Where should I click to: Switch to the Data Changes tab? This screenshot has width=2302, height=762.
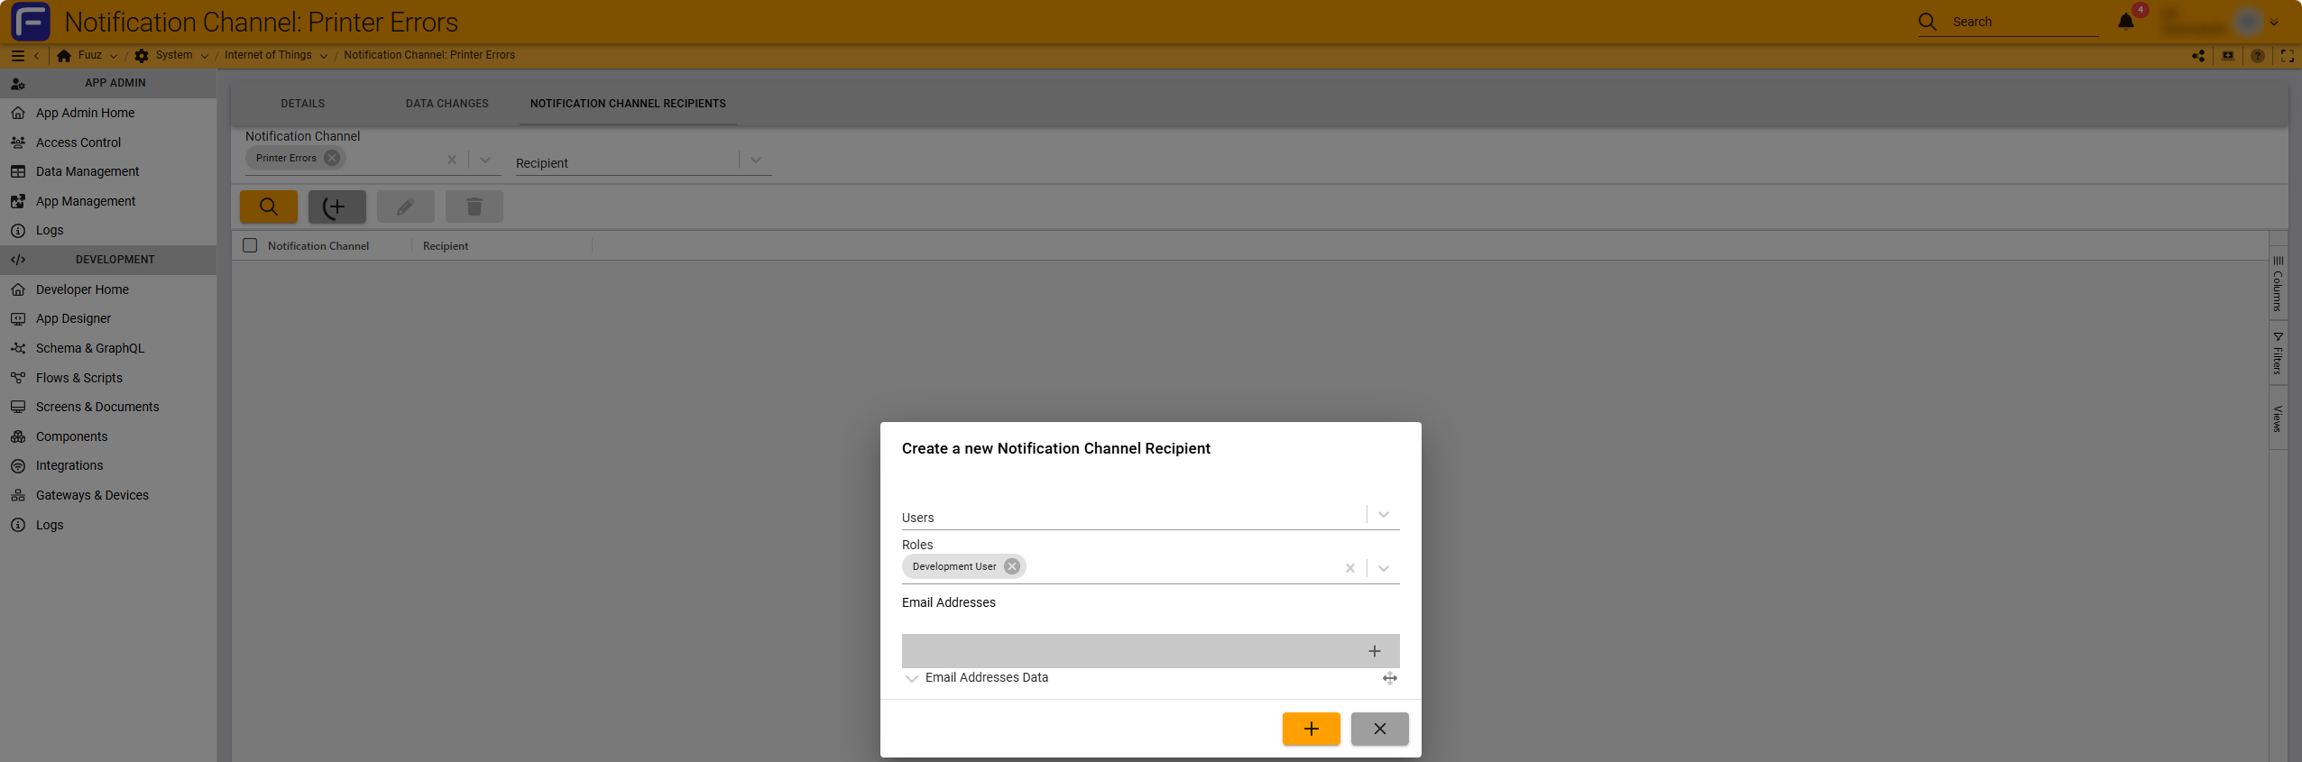447,104
